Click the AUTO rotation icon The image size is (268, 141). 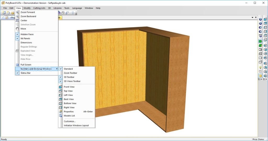tap(260, 36)
